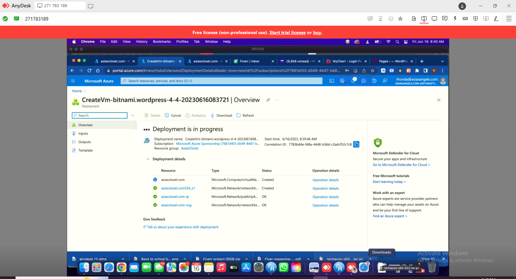This screenshot has height=279, width=516.
Task: Switch to the Fiverr / Inbox tab
Action: [x=253, y=61]
